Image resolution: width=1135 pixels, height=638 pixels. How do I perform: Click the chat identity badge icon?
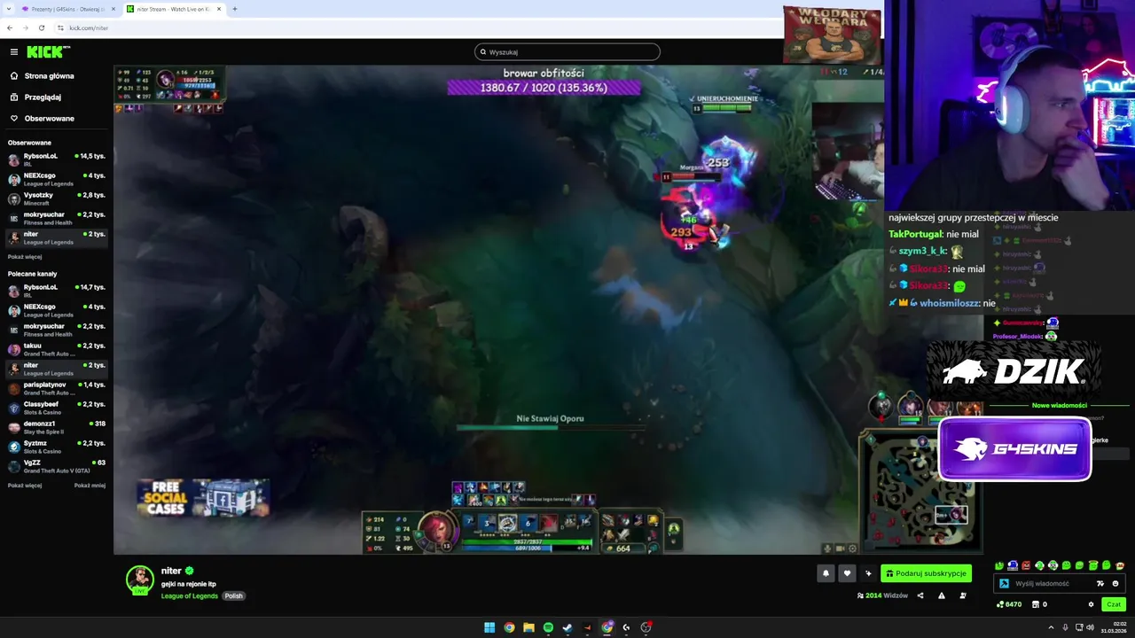click(1004, 584)
